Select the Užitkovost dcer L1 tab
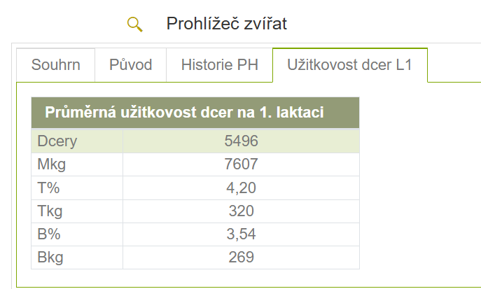 (349, 65)
